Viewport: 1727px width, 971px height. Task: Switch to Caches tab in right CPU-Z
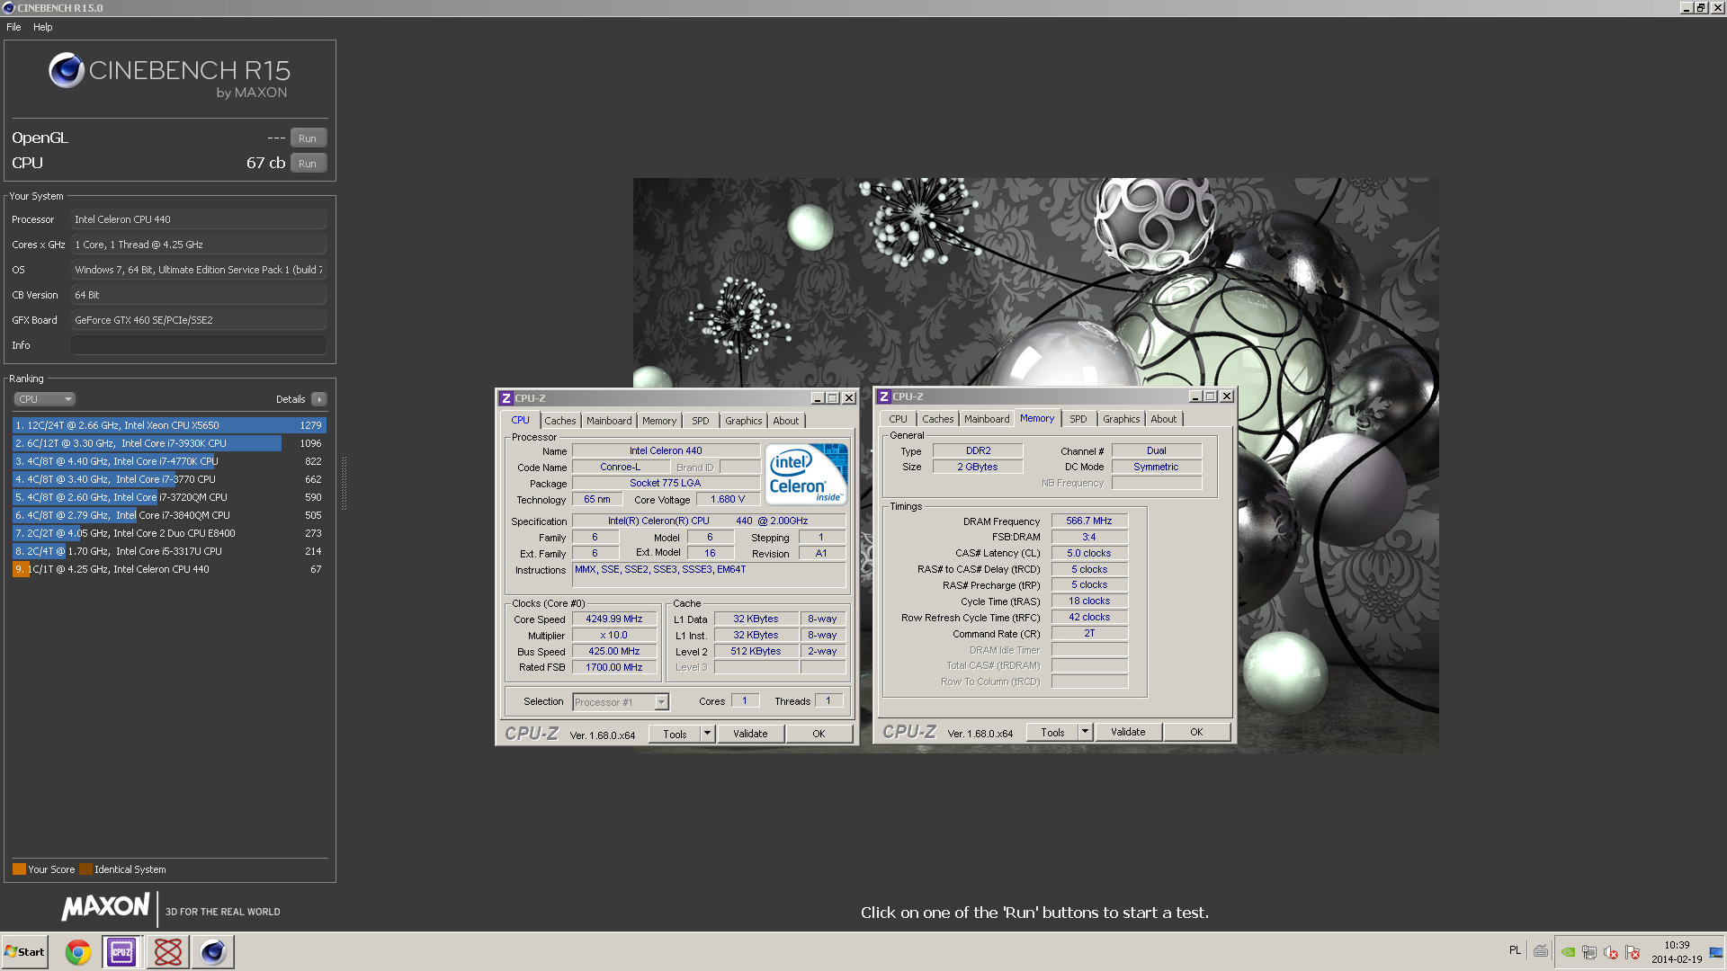[x=937, y=419]
